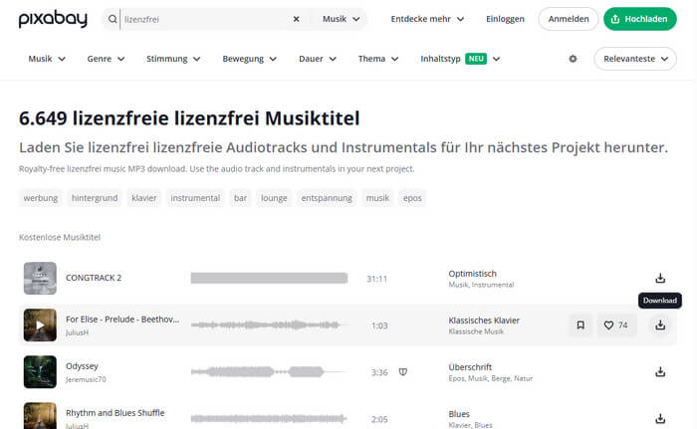Open the Einloggen link
Screen dimensions: 697x429
coord(505,19)
